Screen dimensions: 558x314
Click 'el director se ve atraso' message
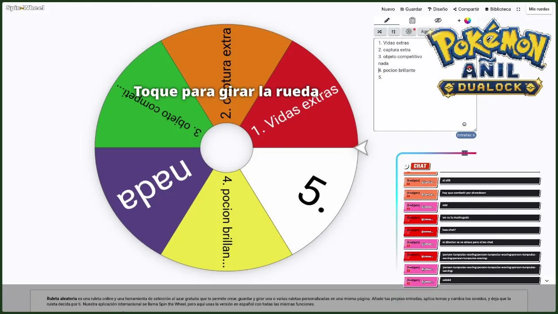[490, 242]
